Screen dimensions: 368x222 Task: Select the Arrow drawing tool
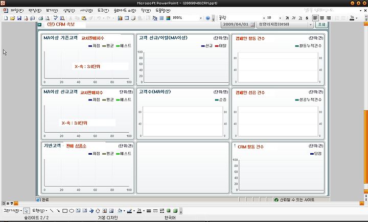[58, 211]
